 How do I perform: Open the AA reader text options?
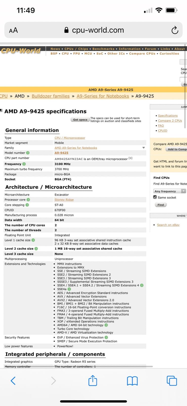(13, 30)
